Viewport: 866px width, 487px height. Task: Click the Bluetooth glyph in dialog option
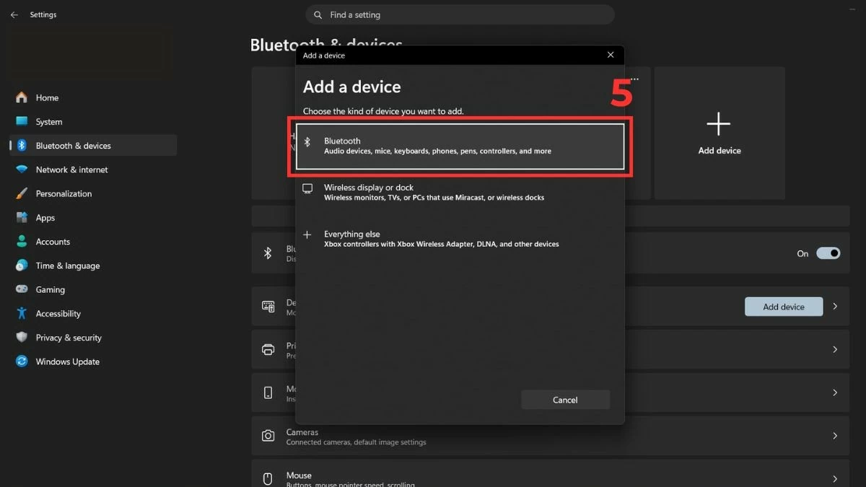pos(307,142)
